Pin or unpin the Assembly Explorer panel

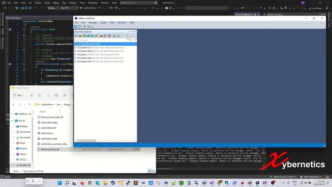point(132,32)
